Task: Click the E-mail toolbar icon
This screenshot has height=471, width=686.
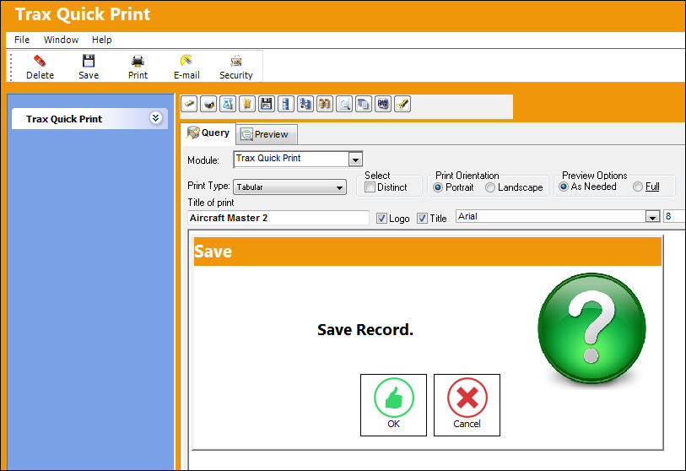Action: pos(186,61)
